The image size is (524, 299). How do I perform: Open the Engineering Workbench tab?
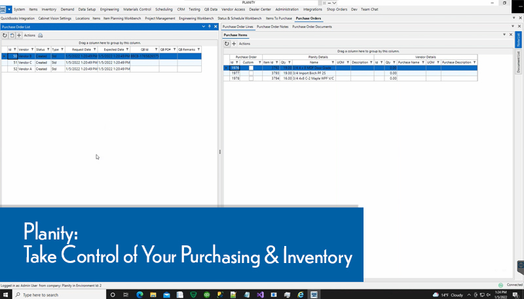[x=196, y=18]
